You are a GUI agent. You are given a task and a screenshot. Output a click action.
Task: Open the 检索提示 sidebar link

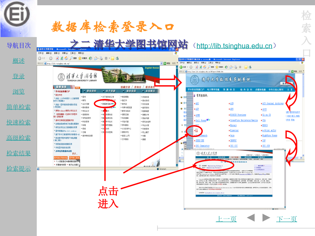click(19, 169)
